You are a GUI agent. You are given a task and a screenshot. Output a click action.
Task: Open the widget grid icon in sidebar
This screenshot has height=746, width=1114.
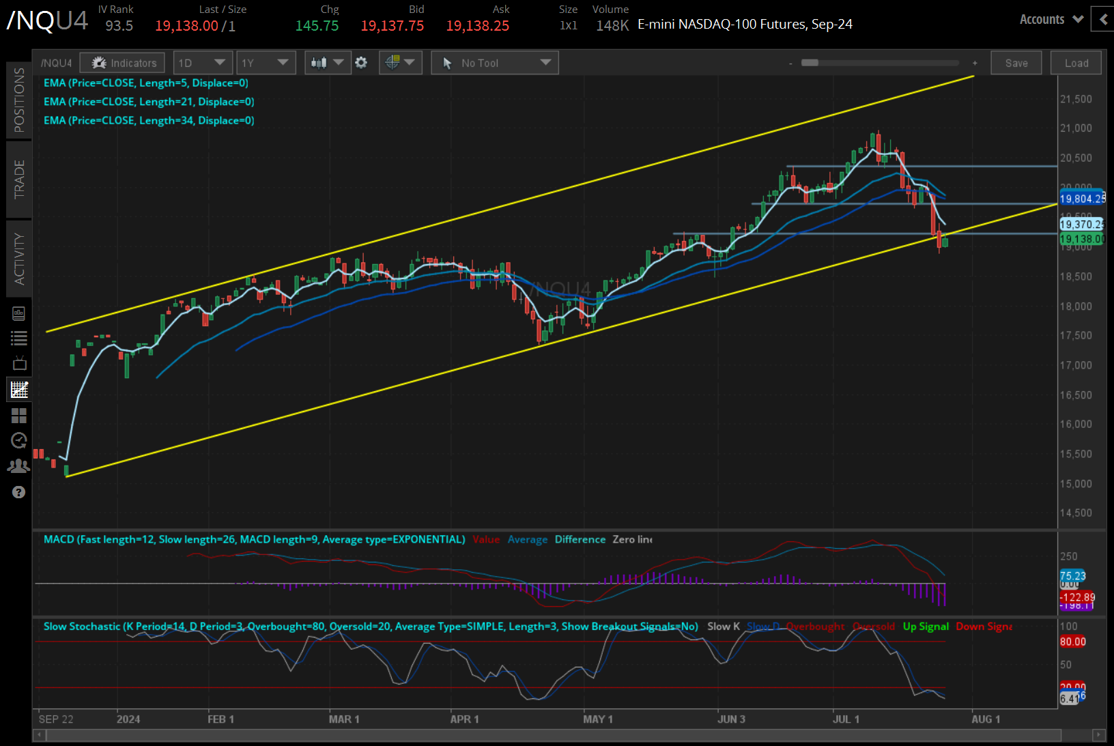point(19,416)
